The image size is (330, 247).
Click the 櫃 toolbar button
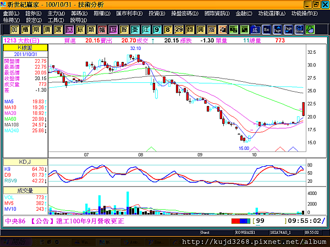click(x=25, y=30)
